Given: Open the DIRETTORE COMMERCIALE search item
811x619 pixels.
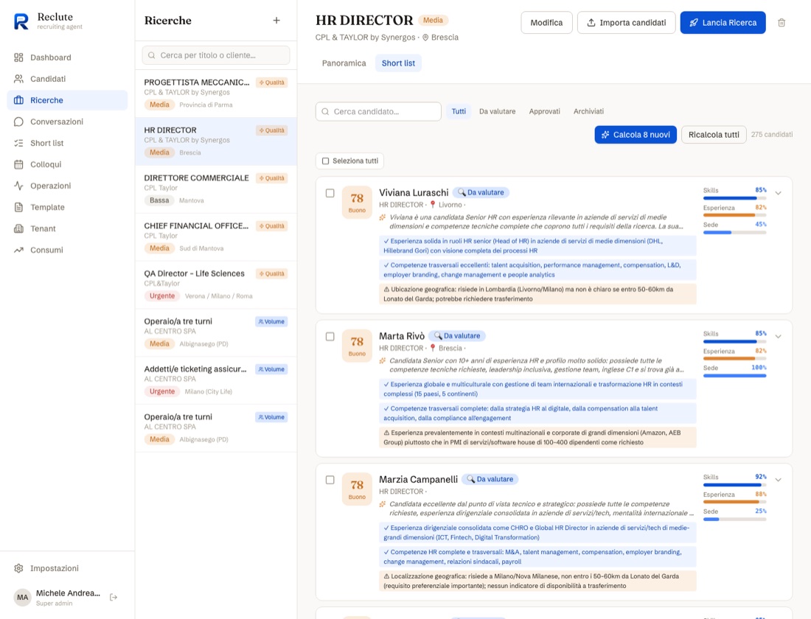Looking at the screenshot, I should click(x=216, y=189).
